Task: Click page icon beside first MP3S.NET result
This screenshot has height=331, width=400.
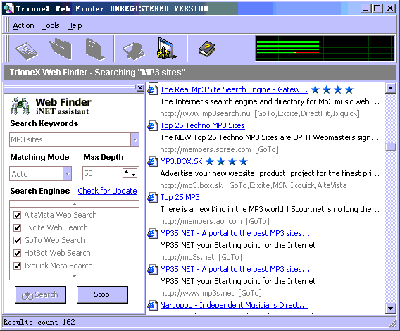Action: [x=153, y=234]
